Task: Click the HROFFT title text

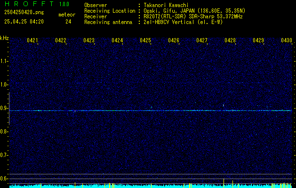Action: pyautogui.click(x=29, y=4)
